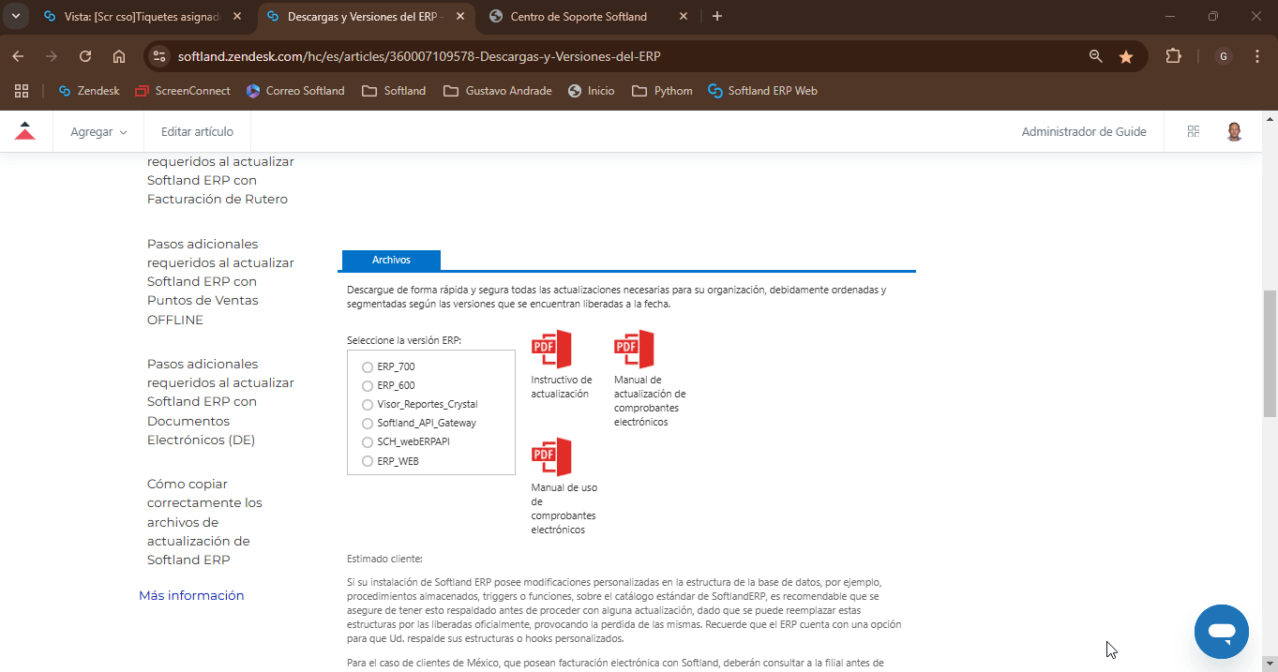Reload the page with the refresh icon

(85, 56)
